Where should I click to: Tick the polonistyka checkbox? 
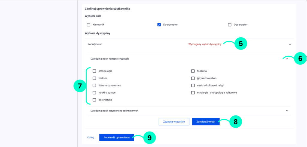pos(94,100)
